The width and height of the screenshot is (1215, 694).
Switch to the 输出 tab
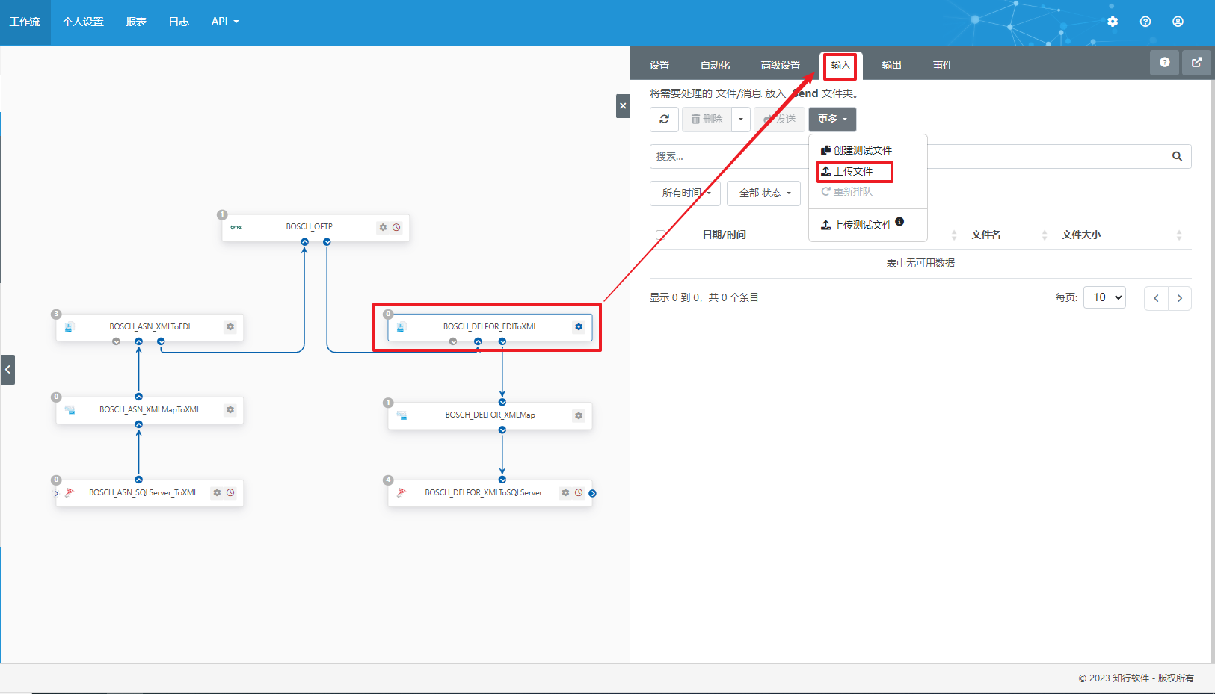point(891,66)
